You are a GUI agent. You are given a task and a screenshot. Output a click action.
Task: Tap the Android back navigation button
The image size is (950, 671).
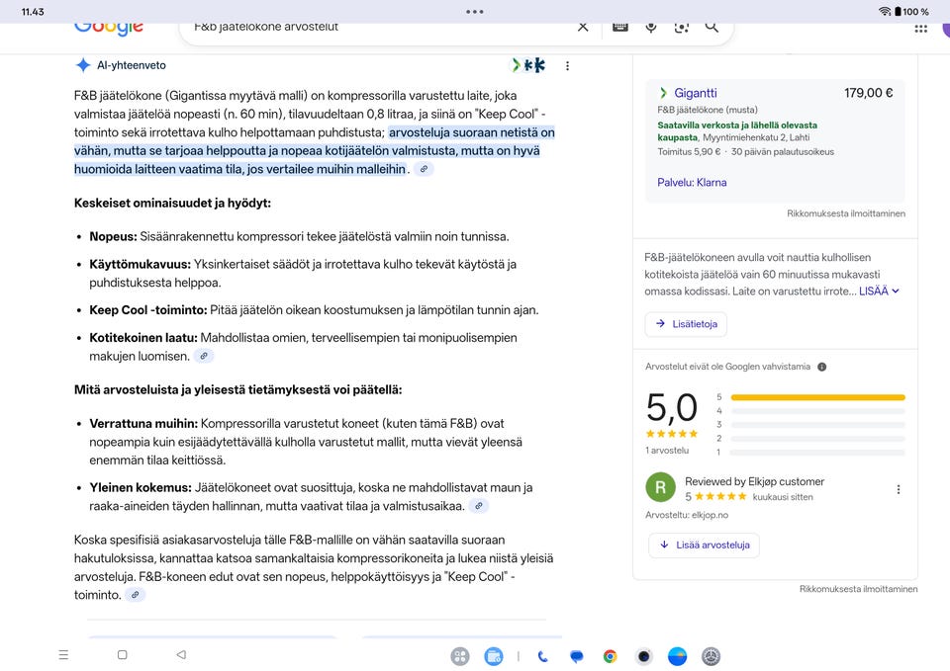click(x=180, y=655)
